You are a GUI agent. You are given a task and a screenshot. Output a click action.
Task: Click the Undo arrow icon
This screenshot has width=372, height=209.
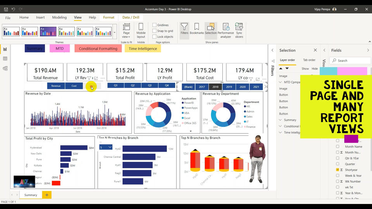(x=13, y=9)
